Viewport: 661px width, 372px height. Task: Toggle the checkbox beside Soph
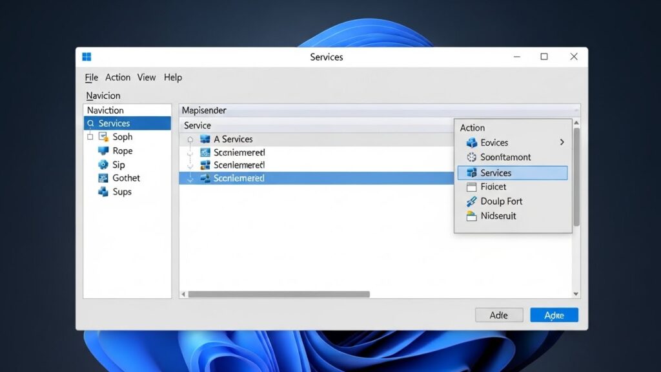pos(90,137)
